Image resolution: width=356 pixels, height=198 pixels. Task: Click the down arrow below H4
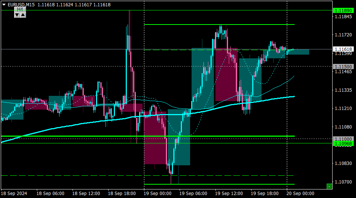point(17,15)
